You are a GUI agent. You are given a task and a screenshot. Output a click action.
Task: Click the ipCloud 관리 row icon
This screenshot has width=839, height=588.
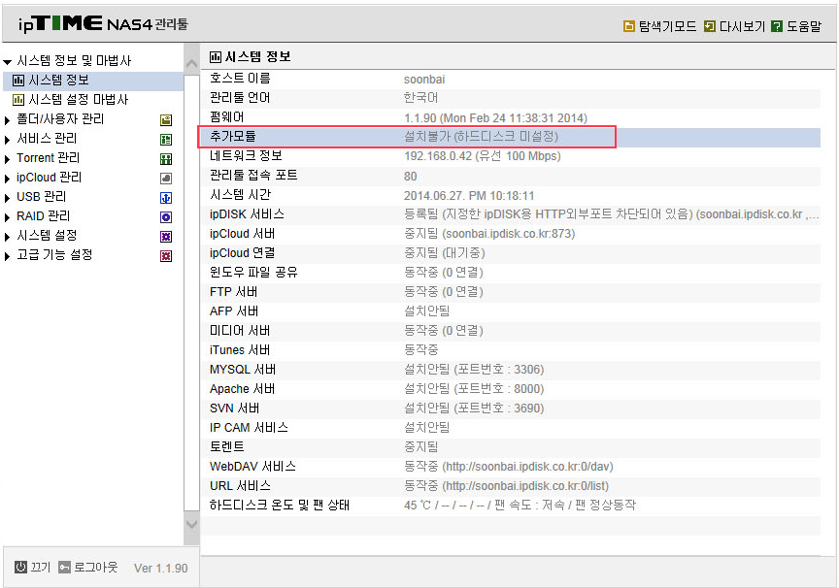point(166,179)
